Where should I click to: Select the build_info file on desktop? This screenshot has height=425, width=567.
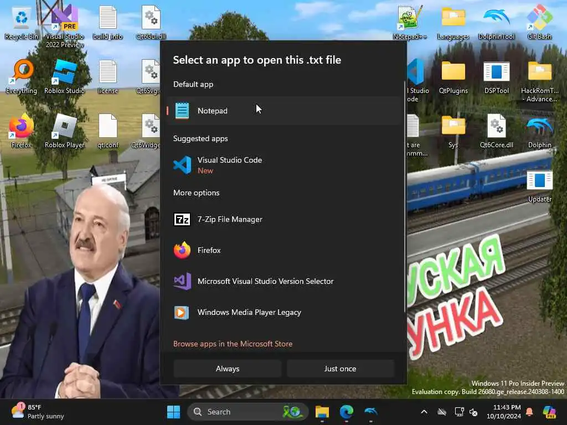(108, 23)
